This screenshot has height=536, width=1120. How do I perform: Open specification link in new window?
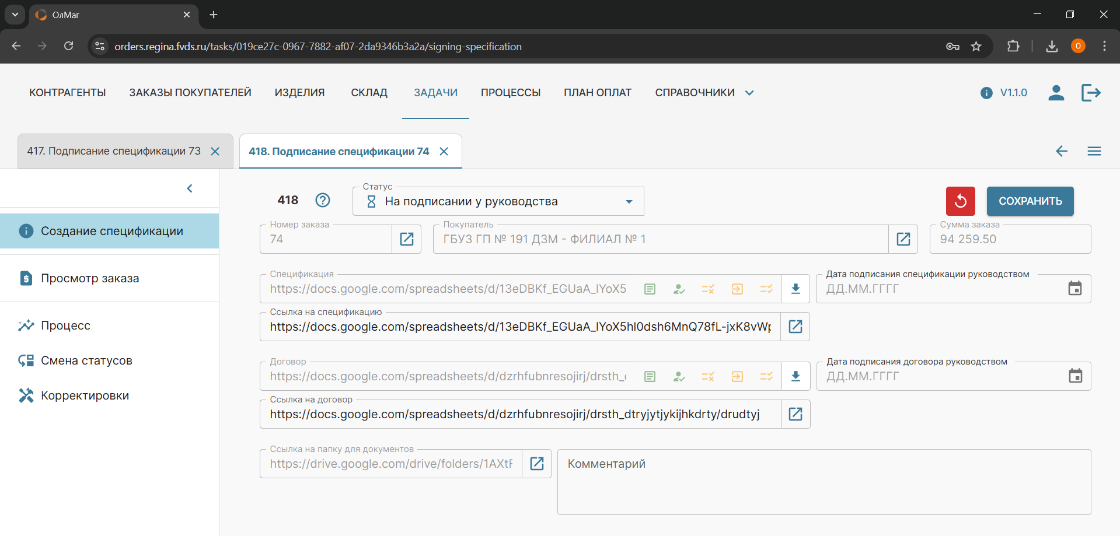coord(795,327)
